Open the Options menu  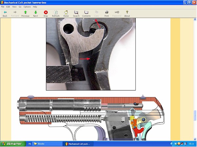[27, 7]
